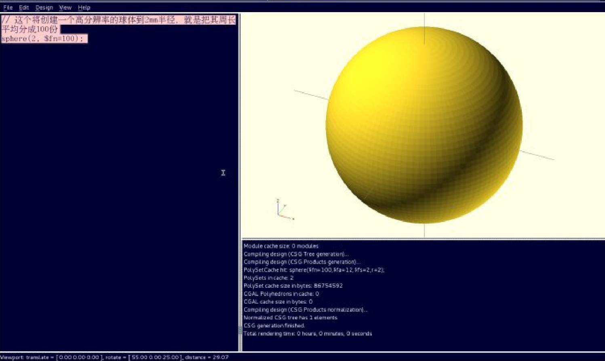The image size is (605, 361).
Task: Click the 'Module cache size' console line
Action: point(281,246)
